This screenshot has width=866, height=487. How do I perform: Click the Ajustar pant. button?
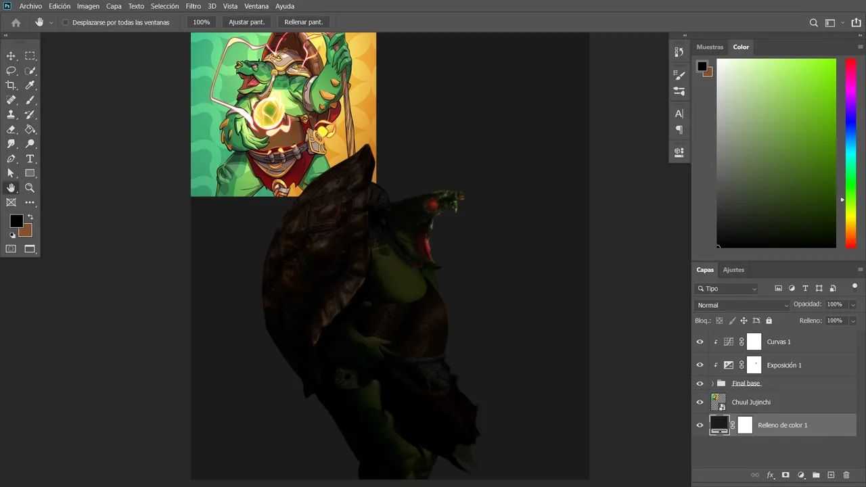(247, 22)
